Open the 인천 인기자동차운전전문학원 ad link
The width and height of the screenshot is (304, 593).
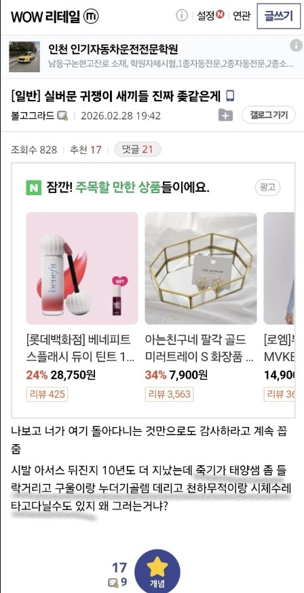[x=113, y=49]
